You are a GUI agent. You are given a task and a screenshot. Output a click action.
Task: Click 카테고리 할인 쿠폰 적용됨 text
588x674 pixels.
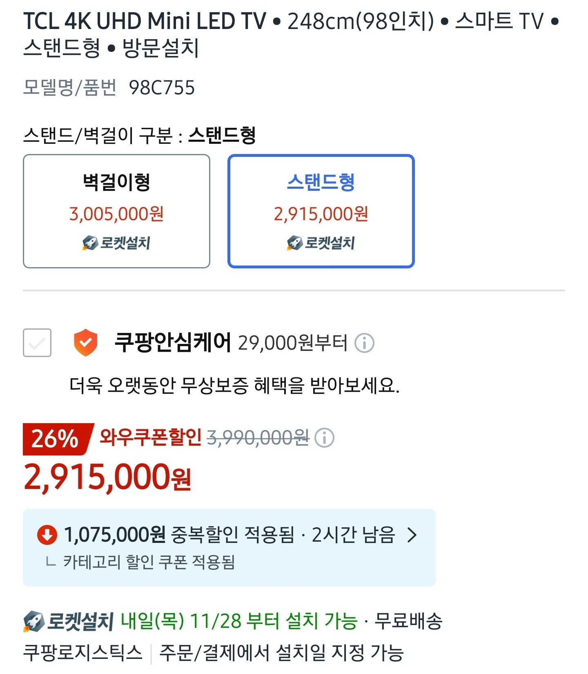tap(149, 562)
